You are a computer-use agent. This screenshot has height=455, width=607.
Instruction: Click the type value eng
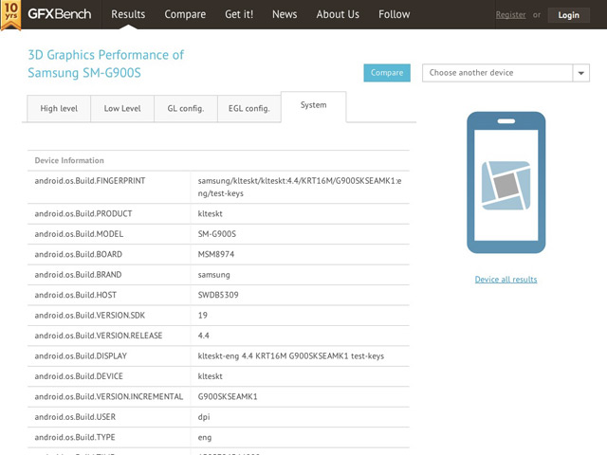coord(205,438)
